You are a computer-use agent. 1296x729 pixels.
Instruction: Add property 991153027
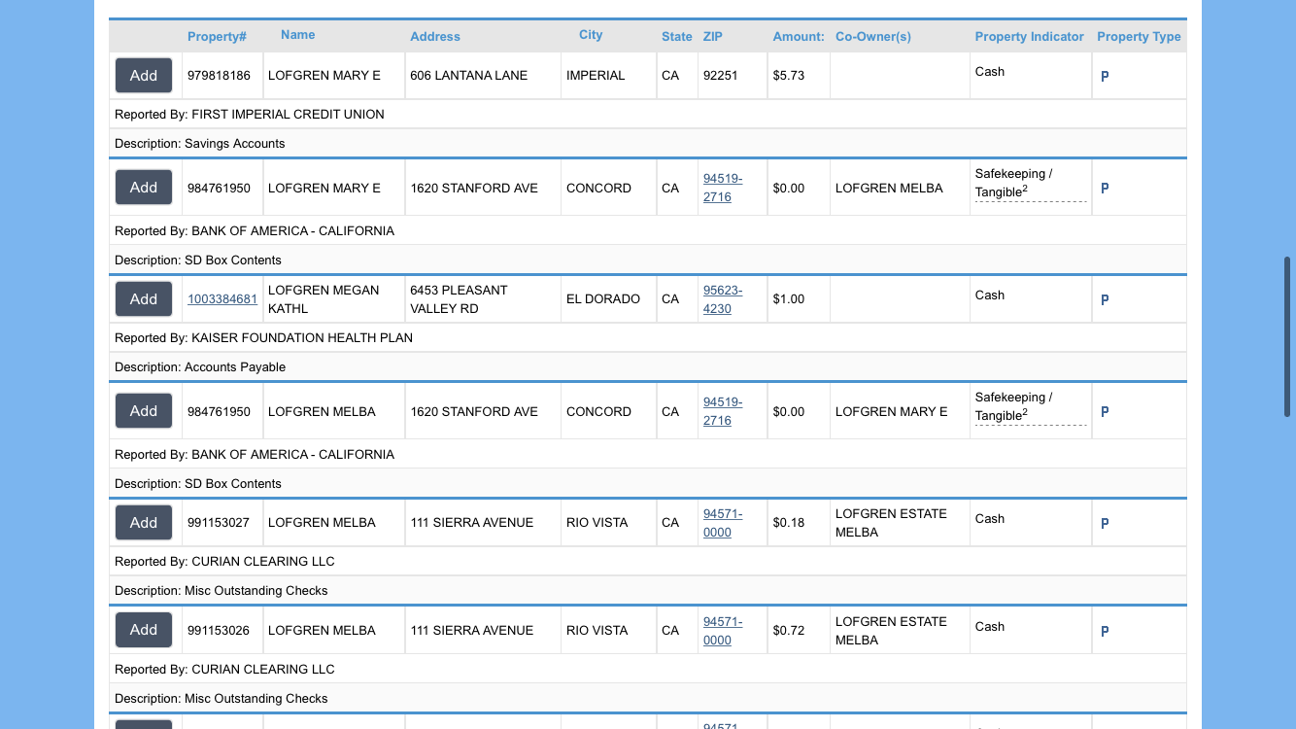[144, 523]
